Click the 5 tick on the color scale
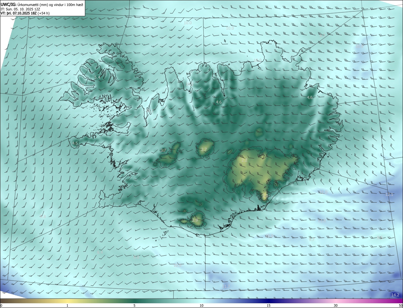The height and width of the screenshot is (308, 403). pos(134,306)
